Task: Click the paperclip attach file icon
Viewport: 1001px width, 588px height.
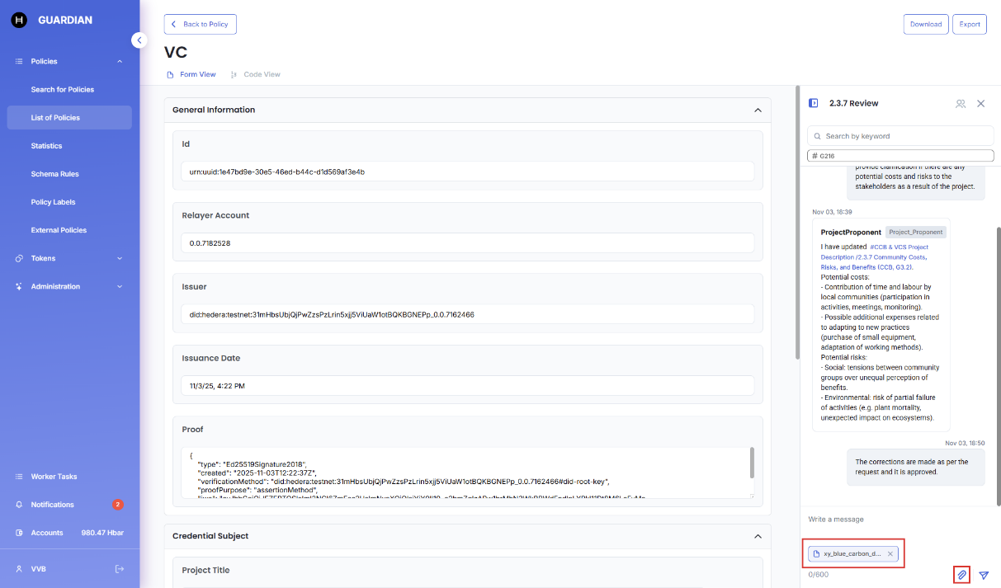Action: pos(961,575)
